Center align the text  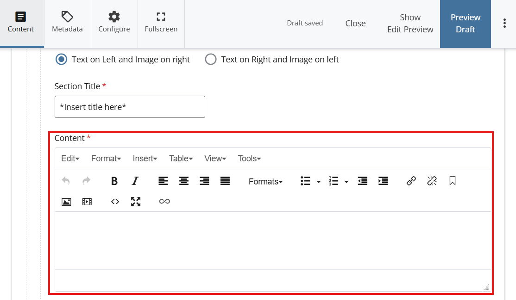click(x=184, y=181)
